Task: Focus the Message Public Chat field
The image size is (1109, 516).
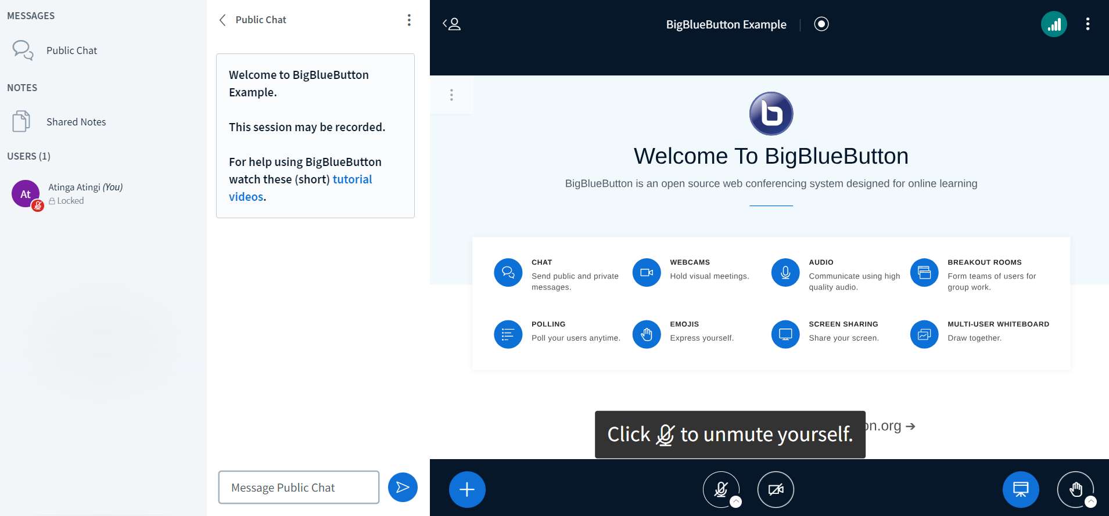Action: (299, 488)
